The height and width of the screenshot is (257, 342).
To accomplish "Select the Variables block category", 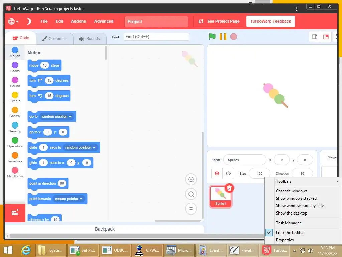I will [15, 157].
